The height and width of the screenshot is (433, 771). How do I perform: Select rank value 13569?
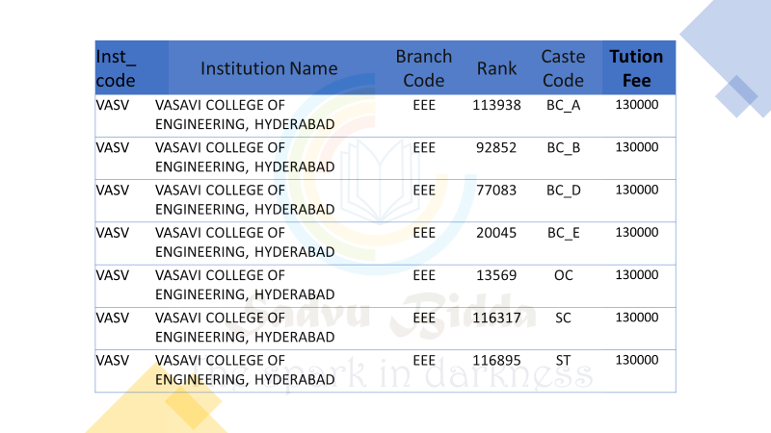(496, 275)
